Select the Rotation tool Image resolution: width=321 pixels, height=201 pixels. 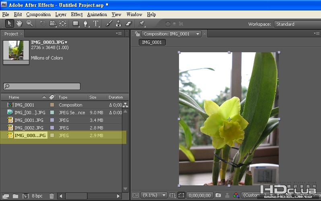[43, 24]
